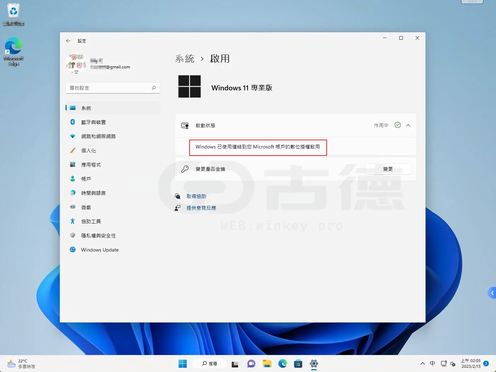496x372 pixels.
Task: Open 個人化 settings
Action: 113,151
